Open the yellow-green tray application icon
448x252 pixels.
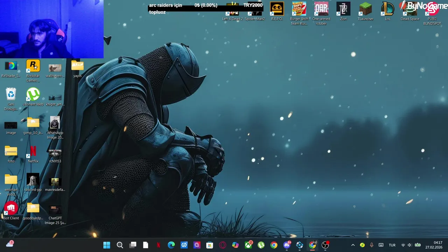pyautogui.click(x=362, y=245)
